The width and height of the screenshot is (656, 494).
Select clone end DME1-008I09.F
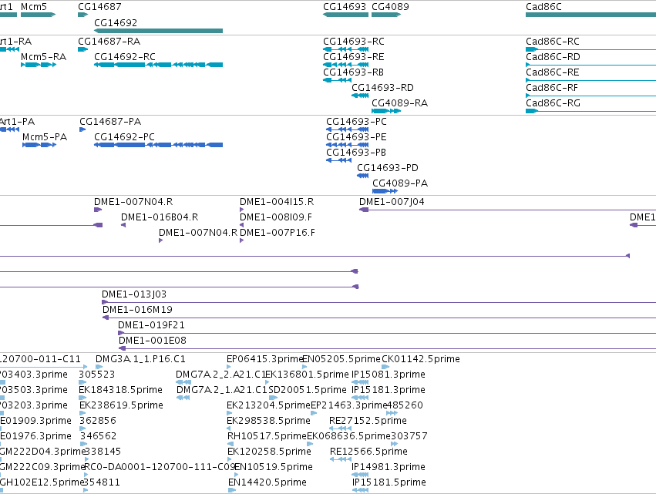pos(241,225)
